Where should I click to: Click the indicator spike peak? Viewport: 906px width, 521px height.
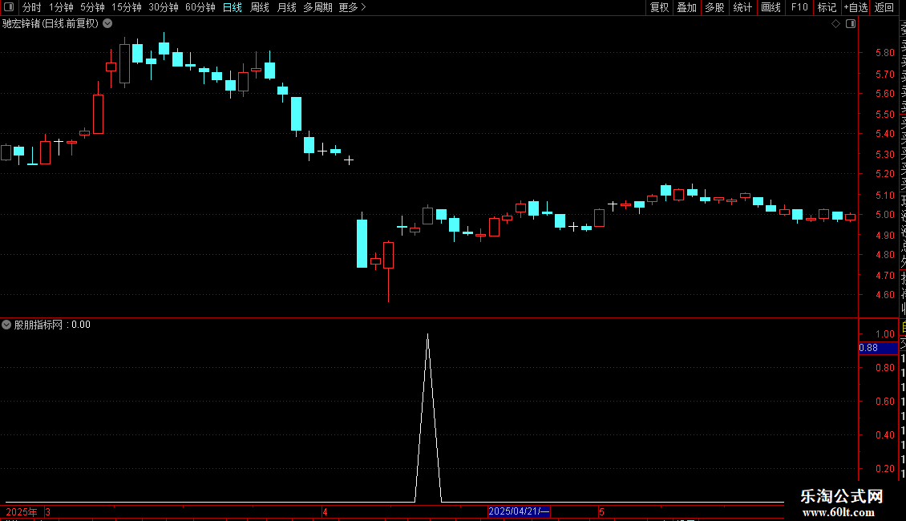pyautogui.click(x=427, y=334)
